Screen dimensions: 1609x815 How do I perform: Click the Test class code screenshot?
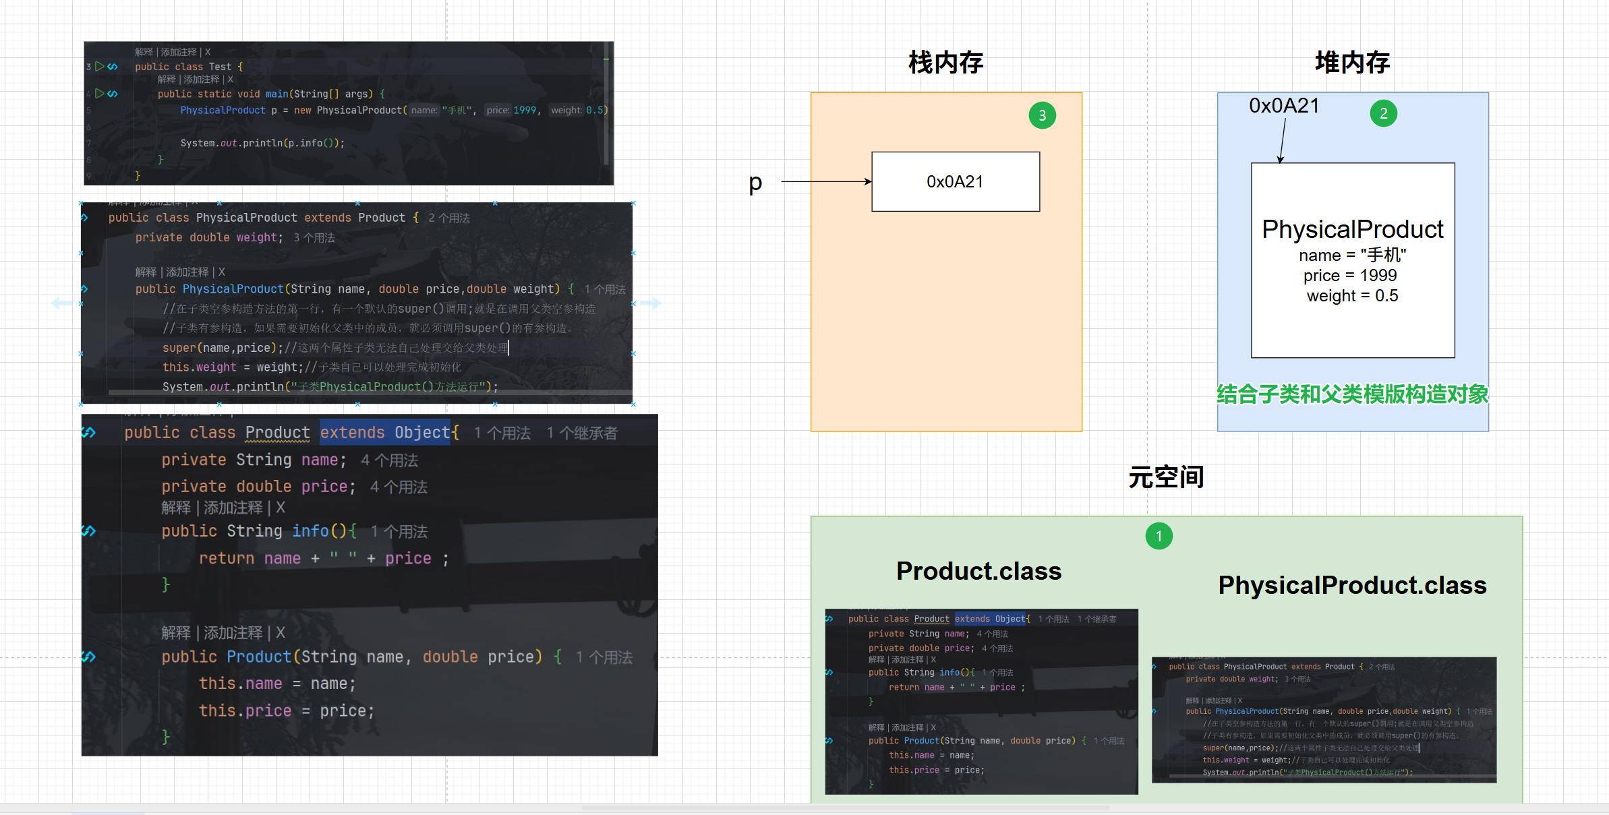349,113
